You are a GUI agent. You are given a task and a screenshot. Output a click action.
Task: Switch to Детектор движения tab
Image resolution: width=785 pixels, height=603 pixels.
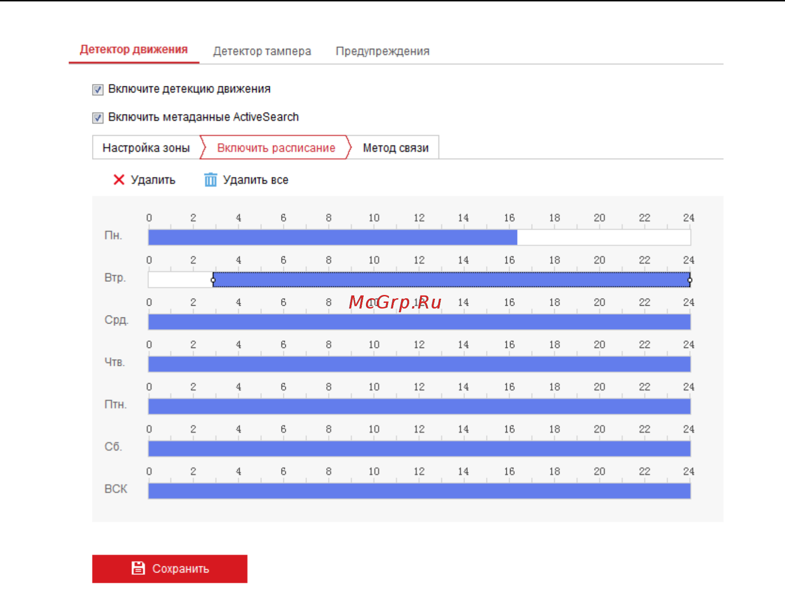click(x=134, y=49)
